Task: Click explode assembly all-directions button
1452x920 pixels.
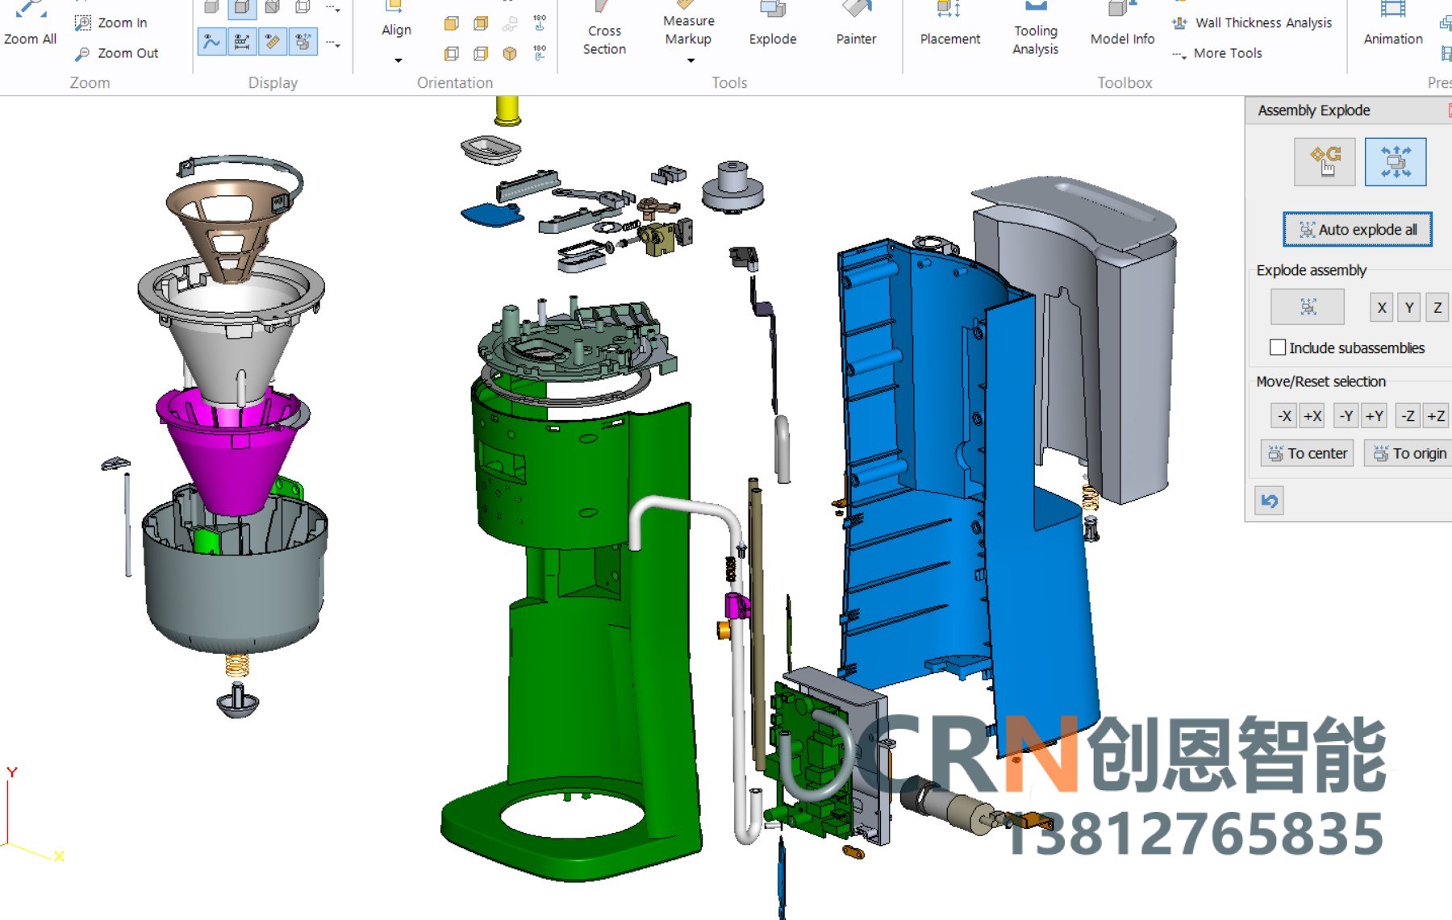Action: (1308, 307)
